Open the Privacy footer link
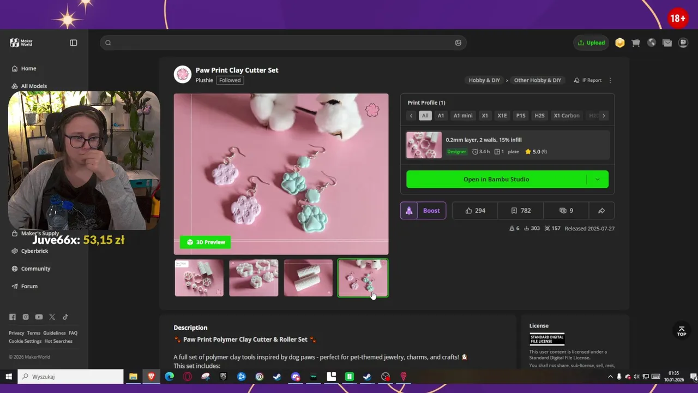 coord(16,333)
